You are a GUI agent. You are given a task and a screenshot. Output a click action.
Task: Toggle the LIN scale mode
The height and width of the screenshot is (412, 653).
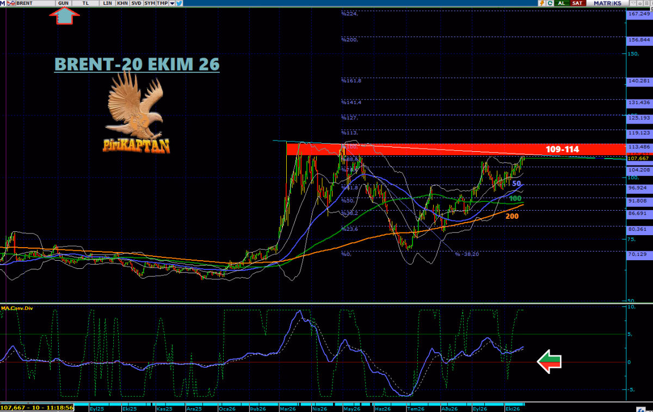click(108, 3)
